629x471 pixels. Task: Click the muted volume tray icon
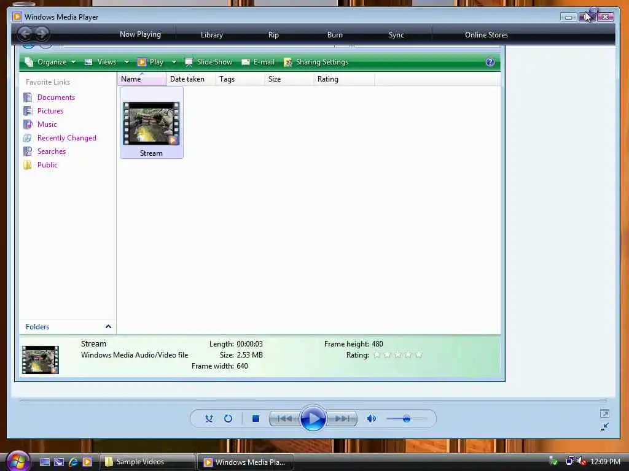(x=582, y=462)
